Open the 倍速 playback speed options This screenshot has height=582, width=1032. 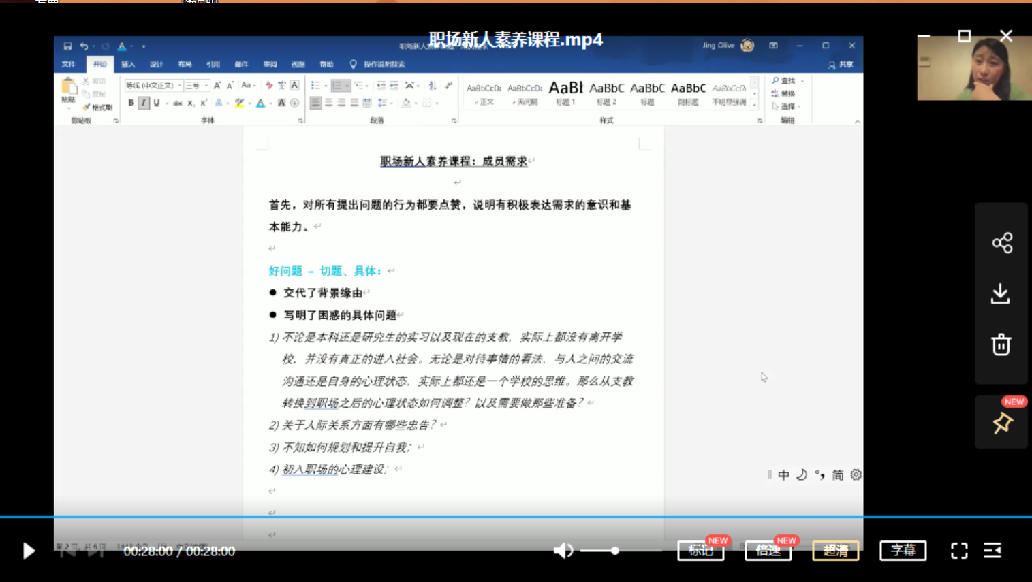coord(768,551)
